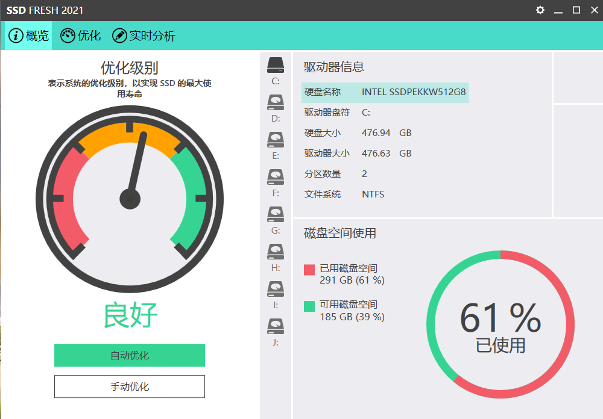Click the 61 % disk usage ring chart
603x419 pixels.
point(500,324)
